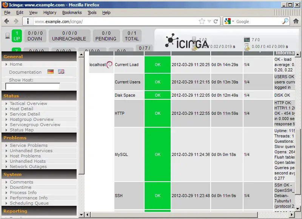Click the service table scroll right arrow
302x219 pixels.
tap(292, 214)
